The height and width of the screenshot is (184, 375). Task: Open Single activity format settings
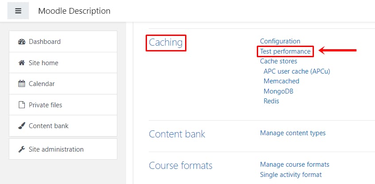click(291, 175)
